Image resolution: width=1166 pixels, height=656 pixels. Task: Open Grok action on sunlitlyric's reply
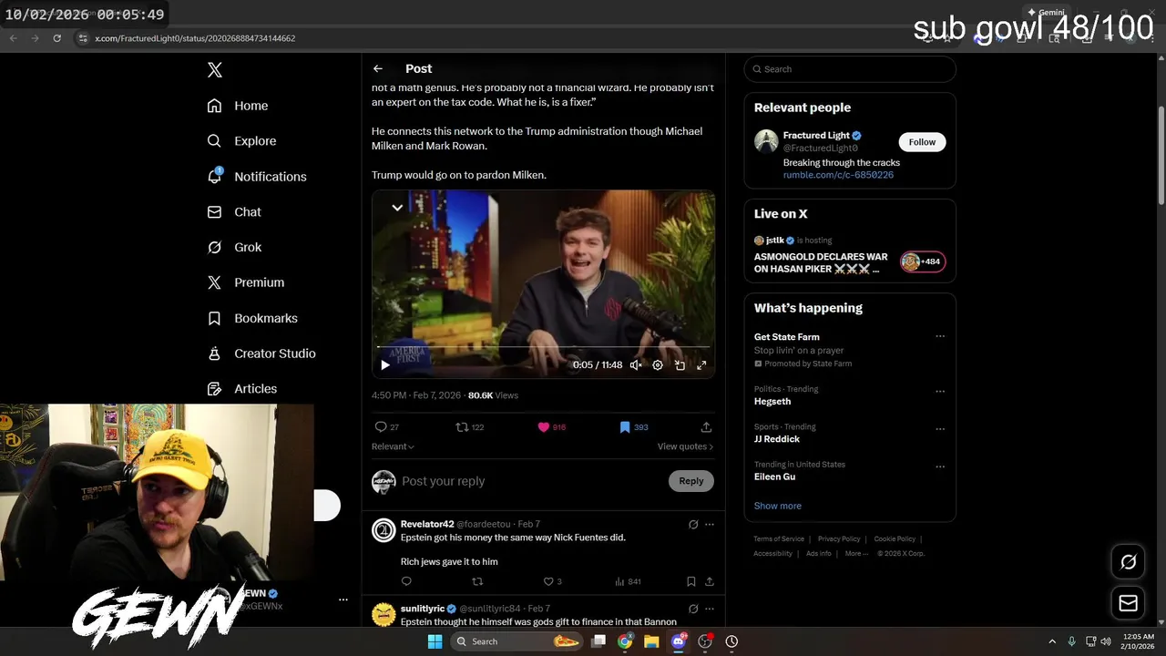693,608
